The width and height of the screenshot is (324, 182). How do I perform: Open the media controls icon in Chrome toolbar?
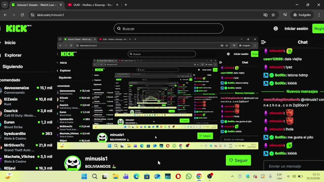(x=285, y=15)
